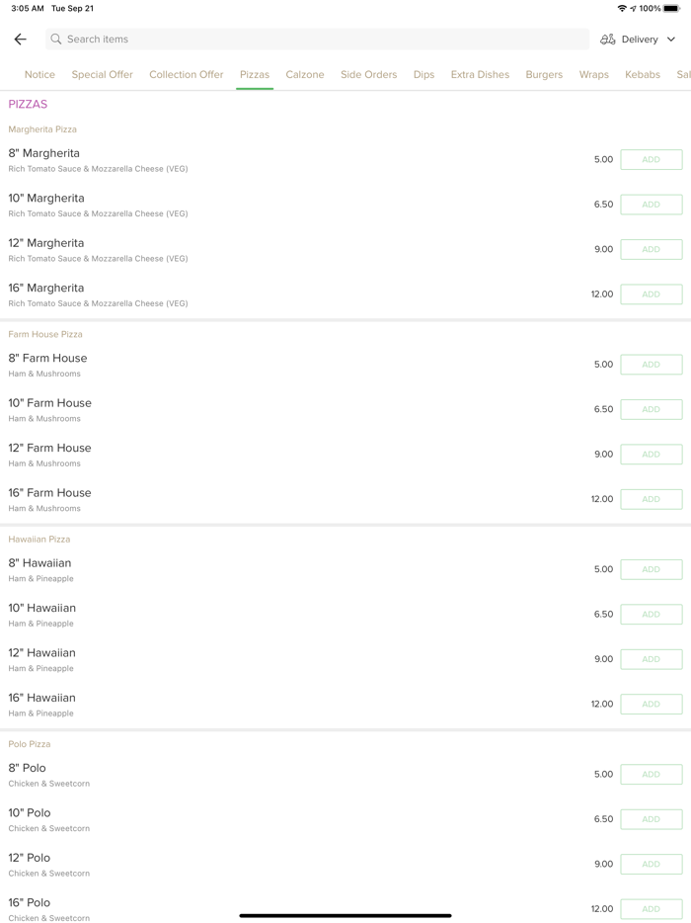This screenshot has height=923, width=691.
Task: Select the Special Offer tab
Action: point(103,75)
